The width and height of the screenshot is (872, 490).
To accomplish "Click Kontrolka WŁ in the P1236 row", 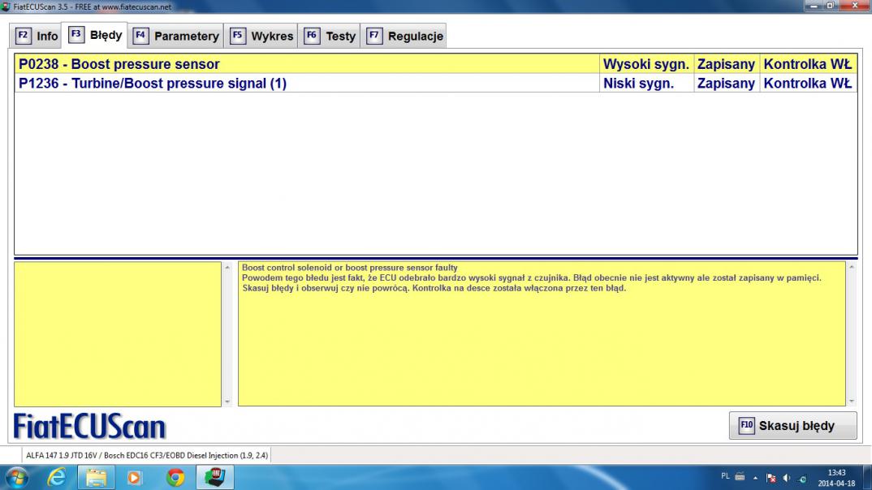I will (808, 84).
